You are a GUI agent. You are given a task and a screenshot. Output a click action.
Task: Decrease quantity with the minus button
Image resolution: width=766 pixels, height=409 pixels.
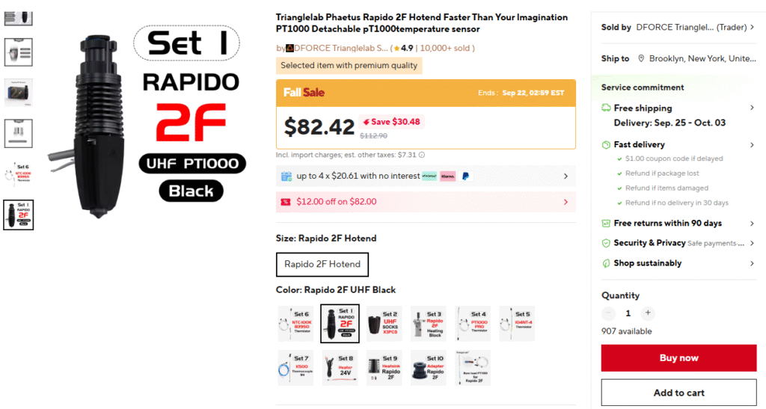click(609, 313)
